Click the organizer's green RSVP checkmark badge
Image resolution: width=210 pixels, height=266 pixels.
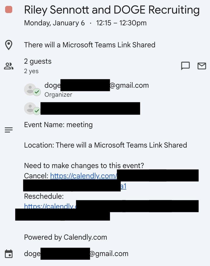[x=37, y=92]
